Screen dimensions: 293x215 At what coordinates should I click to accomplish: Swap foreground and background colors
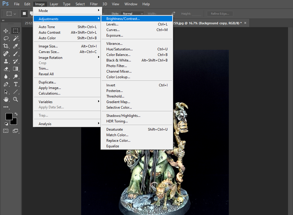tap(16, 114)
